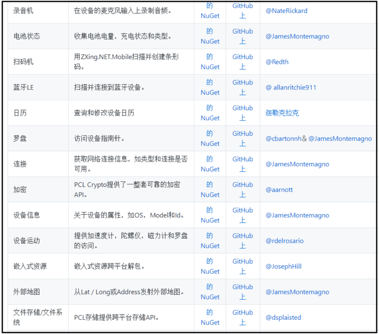Select the 扫码机 plugin name cell
The width and height of the screenshot is (379, 334).
tap(38, 62)
